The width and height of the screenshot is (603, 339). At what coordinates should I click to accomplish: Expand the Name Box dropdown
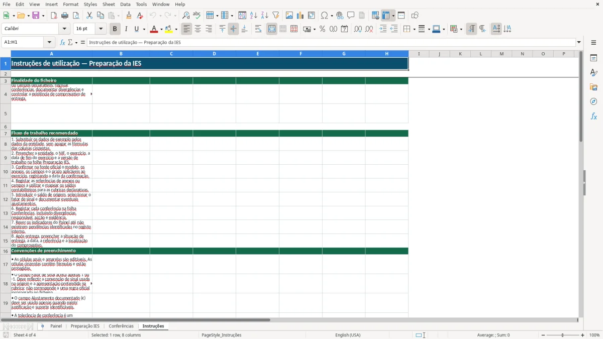(49, 43)
